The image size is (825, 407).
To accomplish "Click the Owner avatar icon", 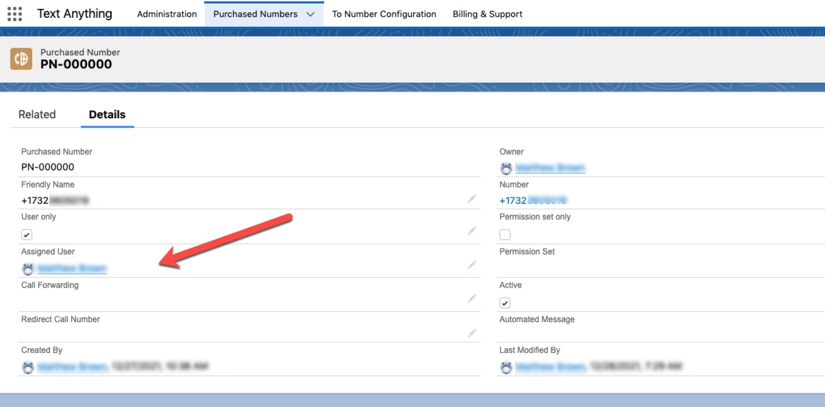I will click(506, 168).
